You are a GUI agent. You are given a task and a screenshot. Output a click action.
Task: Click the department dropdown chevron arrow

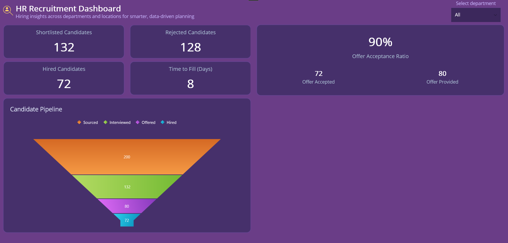tap(495, 15)
